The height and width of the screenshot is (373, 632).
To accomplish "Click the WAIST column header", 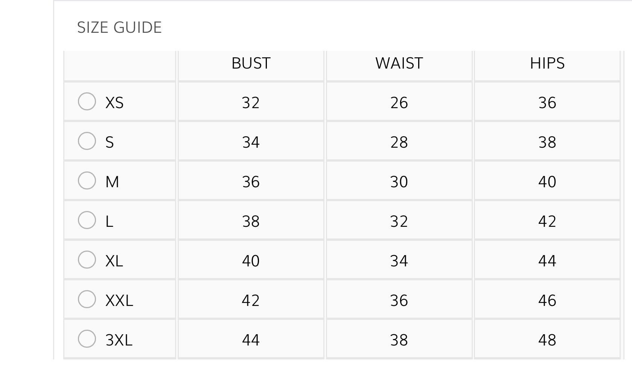I will 399,63.
